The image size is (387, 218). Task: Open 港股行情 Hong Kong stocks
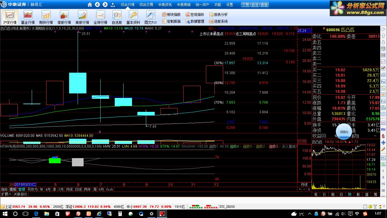tap(64, 17)
